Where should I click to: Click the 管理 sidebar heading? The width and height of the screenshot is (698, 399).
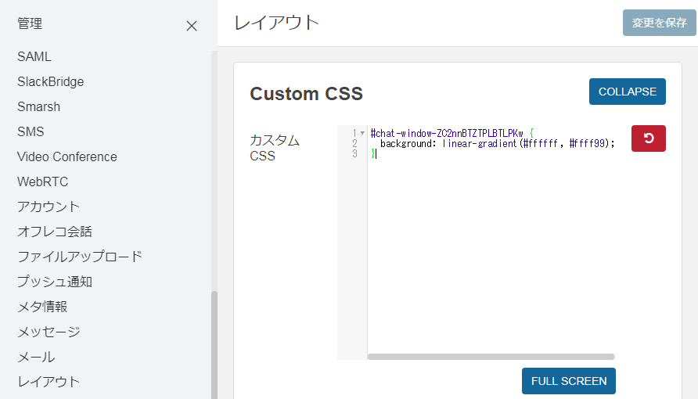[30, 23]
